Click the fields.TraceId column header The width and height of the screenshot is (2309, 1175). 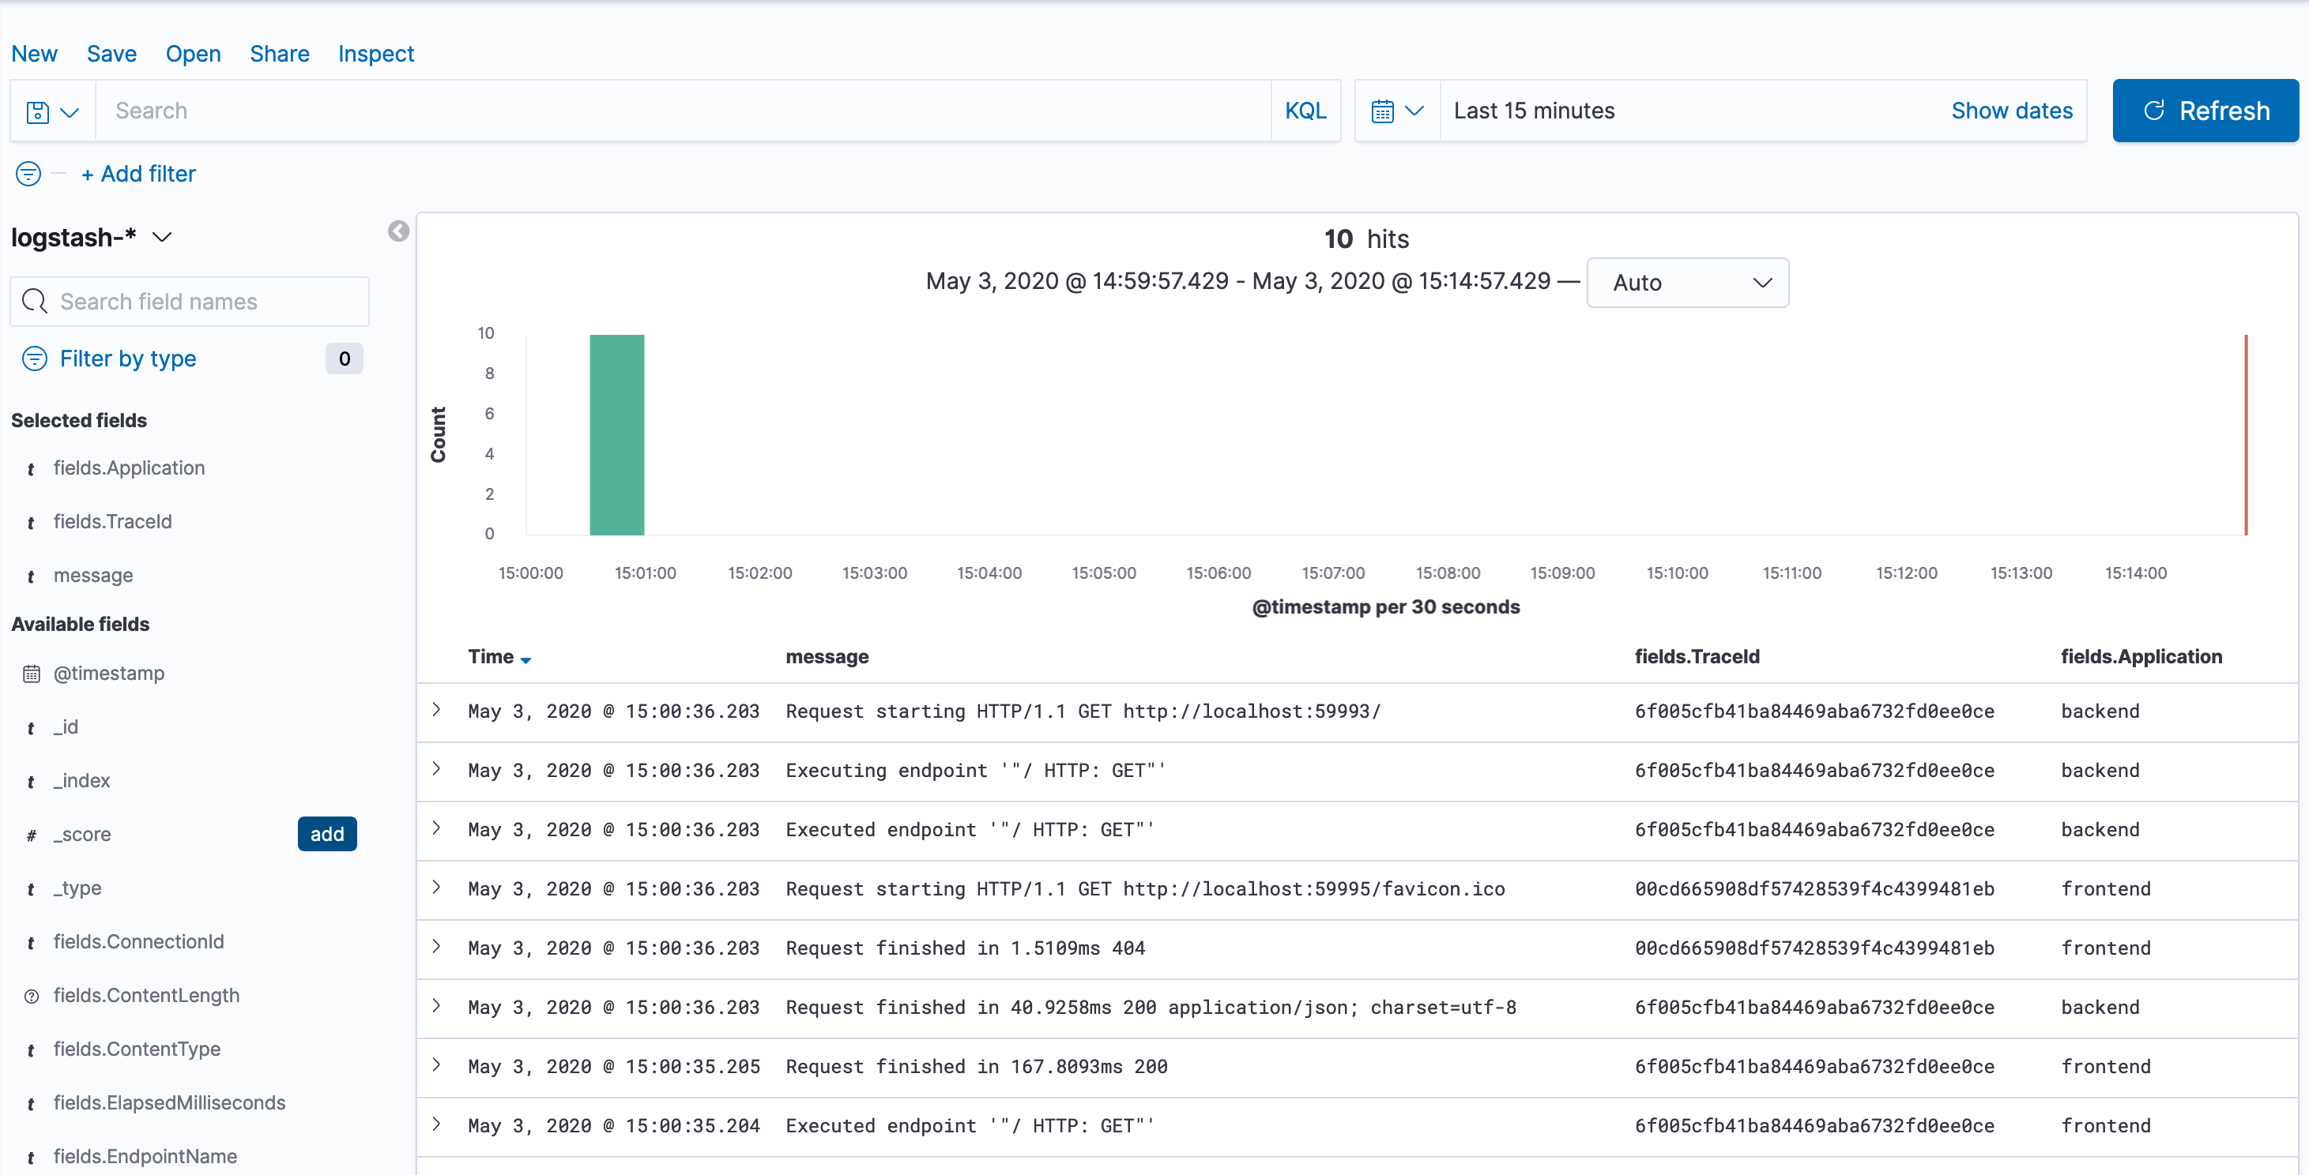point(1697,657)
